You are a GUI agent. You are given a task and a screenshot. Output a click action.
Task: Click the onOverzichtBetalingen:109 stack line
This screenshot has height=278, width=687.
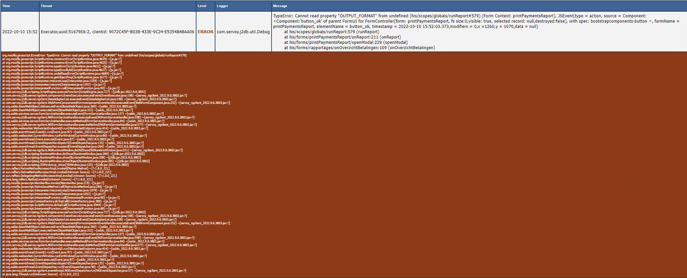[359, 48]
